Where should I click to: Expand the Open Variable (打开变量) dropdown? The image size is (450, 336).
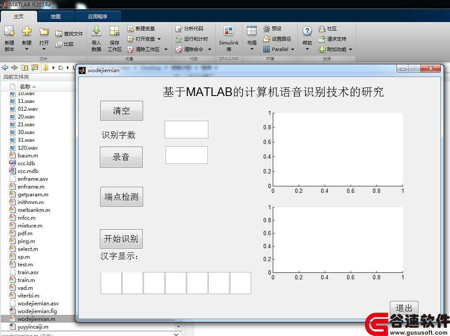[159, 39]
